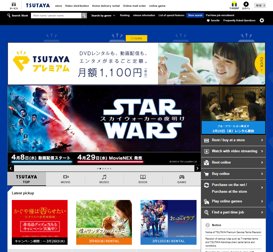273x252 pixels.
Task: Expand Purchase on the net arrow
Action: point(262,188)
